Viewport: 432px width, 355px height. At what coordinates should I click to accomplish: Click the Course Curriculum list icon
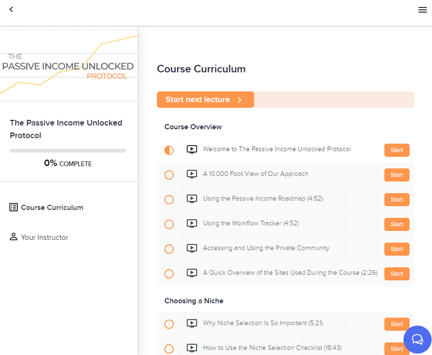14,207
